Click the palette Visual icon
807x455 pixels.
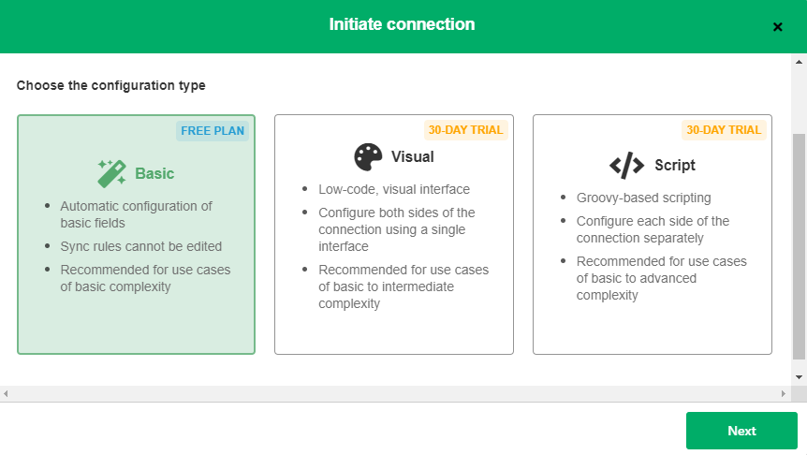[369, 156]
